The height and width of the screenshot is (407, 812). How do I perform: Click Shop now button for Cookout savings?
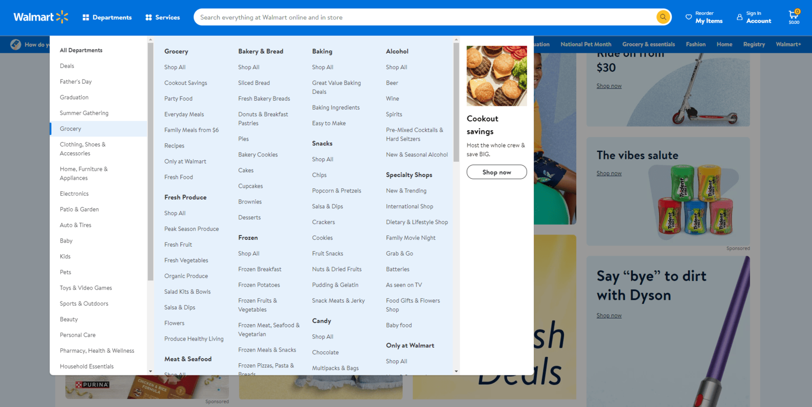496,172
